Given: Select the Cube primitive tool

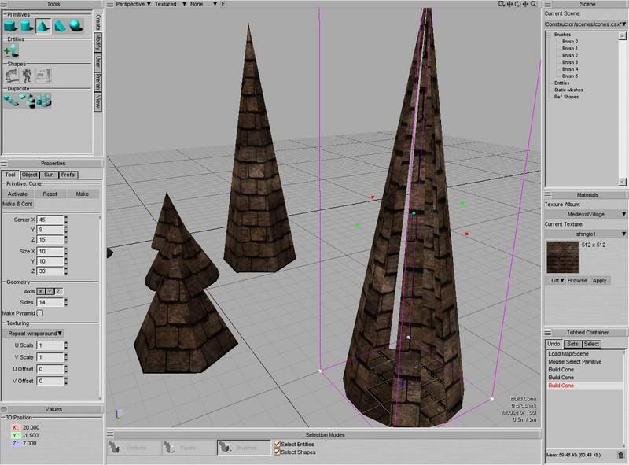Looking at the screenshot, I should (x=11, y=26).
